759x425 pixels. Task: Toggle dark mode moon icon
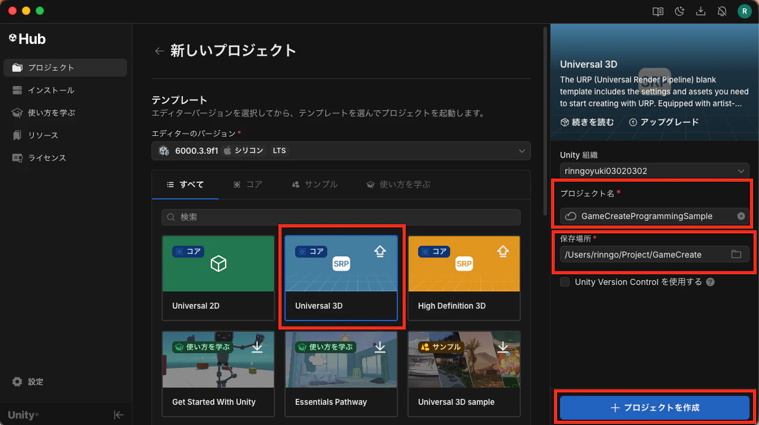pos(680,11)
